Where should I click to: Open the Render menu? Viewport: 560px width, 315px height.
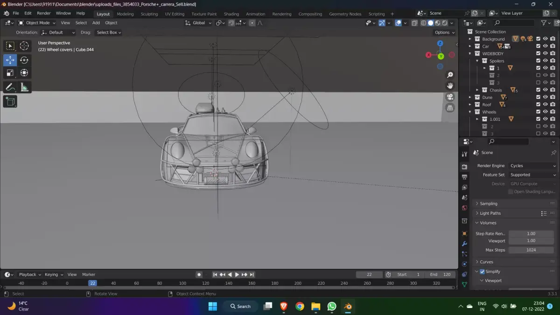(x=44, y=13)
